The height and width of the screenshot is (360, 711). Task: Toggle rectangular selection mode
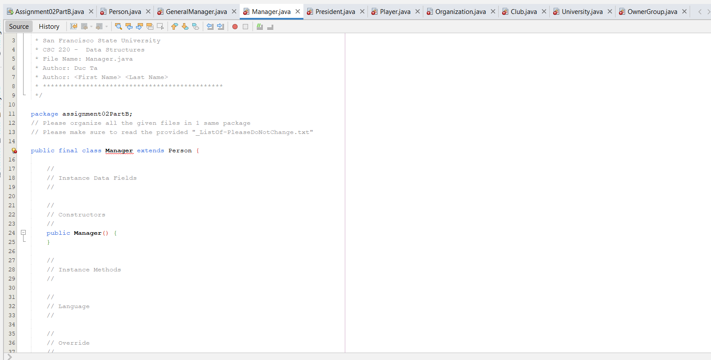[160, 27]
